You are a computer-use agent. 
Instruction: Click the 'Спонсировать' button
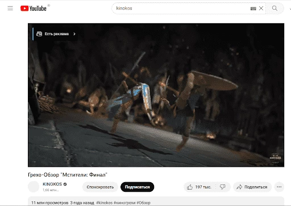100,187
